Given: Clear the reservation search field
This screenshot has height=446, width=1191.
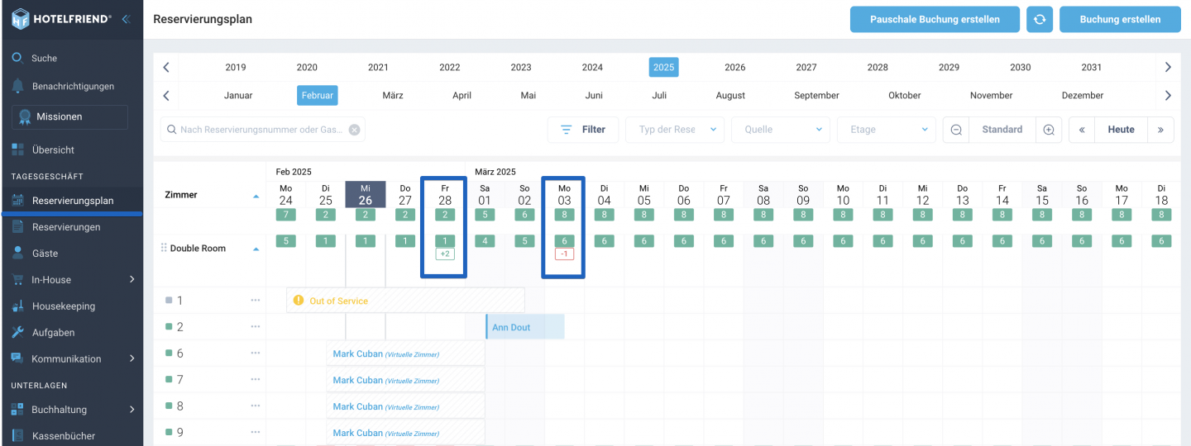Looking at the screenshot, I should 354,130.
